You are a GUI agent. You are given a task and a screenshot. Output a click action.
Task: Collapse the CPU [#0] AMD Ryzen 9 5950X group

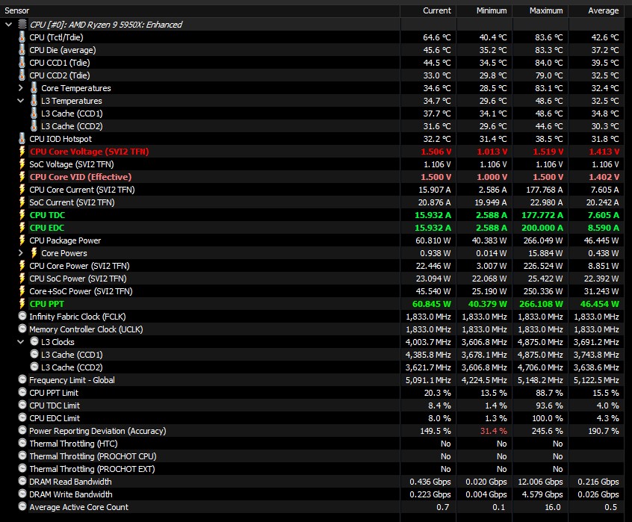tap(8, 25)
